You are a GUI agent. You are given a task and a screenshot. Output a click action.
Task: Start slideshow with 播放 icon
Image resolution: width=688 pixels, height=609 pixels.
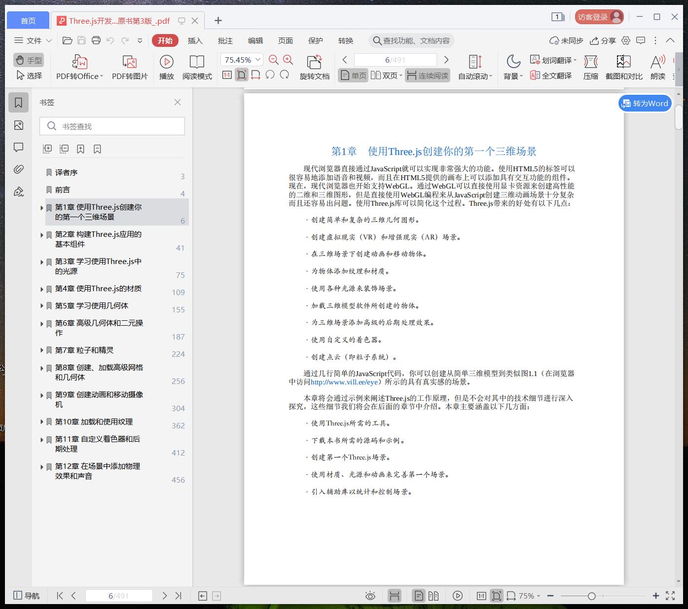click(167, 67)
